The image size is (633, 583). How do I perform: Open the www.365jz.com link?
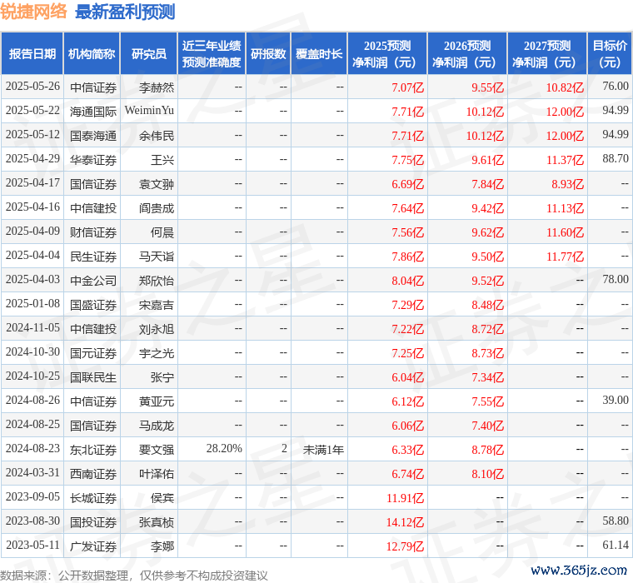(579, 570)
